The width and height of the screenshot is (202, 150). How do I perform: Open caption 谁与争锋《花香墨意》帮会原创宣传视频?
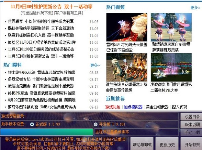coord(127,87)
